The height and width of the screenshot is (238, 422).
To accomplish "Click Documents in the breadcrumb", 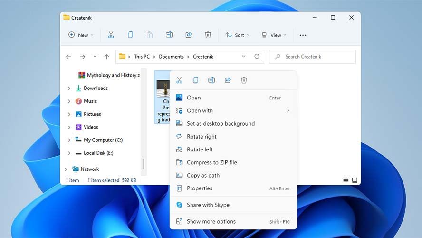I will (x=171, y=57).
